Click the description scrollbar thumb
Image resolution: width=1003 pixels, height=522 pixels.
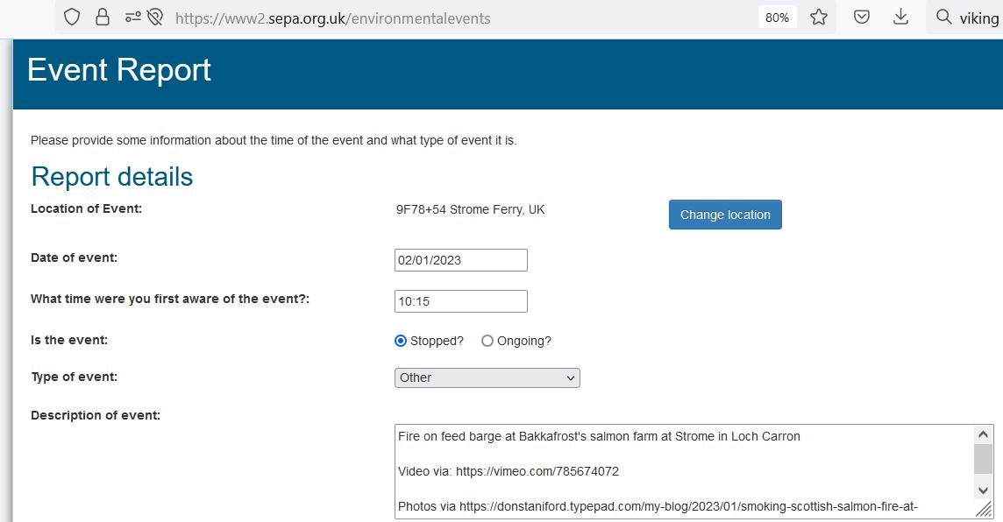(984, 458)
